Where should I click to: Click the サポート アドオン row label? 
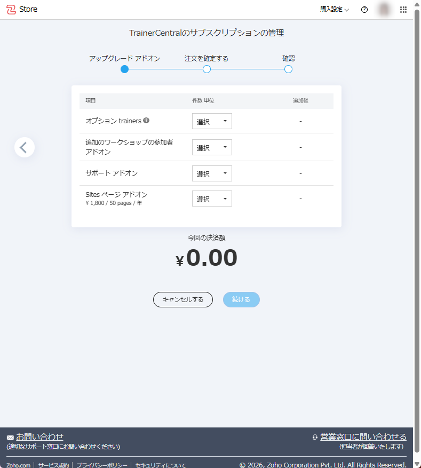112,173
